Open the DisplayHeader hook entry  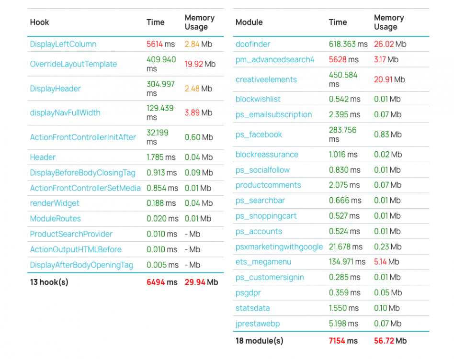[55, 89]
